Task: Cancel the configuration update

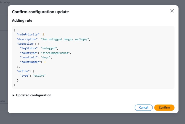Action: [144, 108]
